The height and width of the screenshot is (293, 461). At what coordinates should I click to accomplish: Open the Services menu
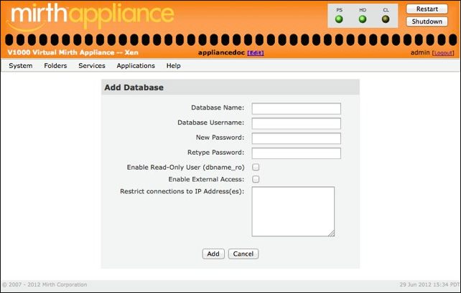click(92, 66)
